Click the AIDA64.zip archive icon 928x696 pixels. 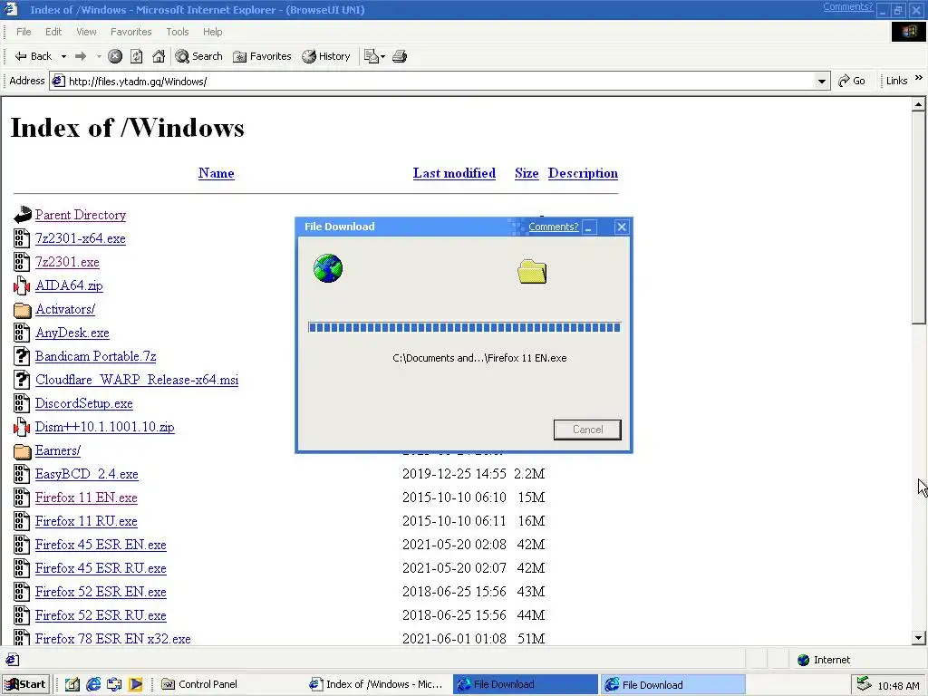click(22, 285)
